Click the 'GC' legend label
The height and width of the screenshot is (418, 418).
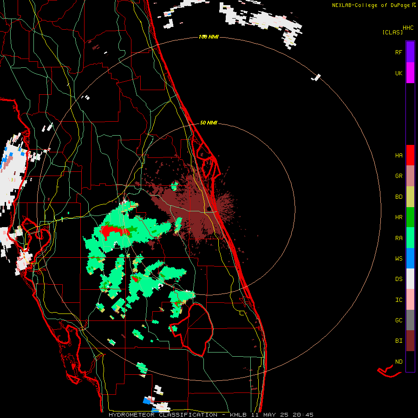[398, 320]
